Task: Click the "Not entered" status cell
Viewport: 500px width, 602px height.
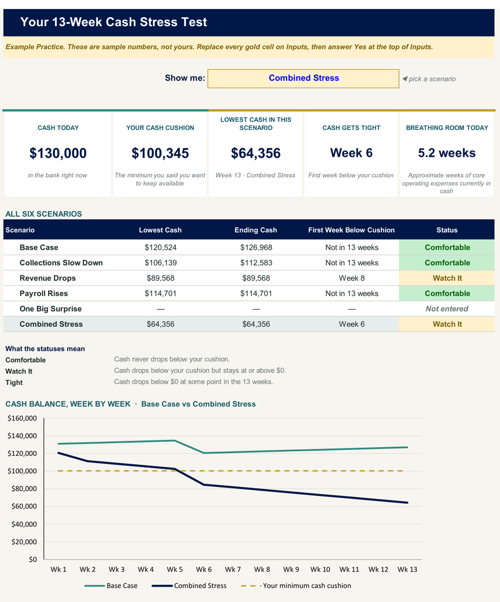Action: pyautogui.click(x=447, y=309)
